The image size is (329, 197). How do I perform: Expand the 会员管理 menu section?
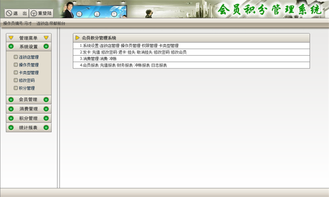29,100
